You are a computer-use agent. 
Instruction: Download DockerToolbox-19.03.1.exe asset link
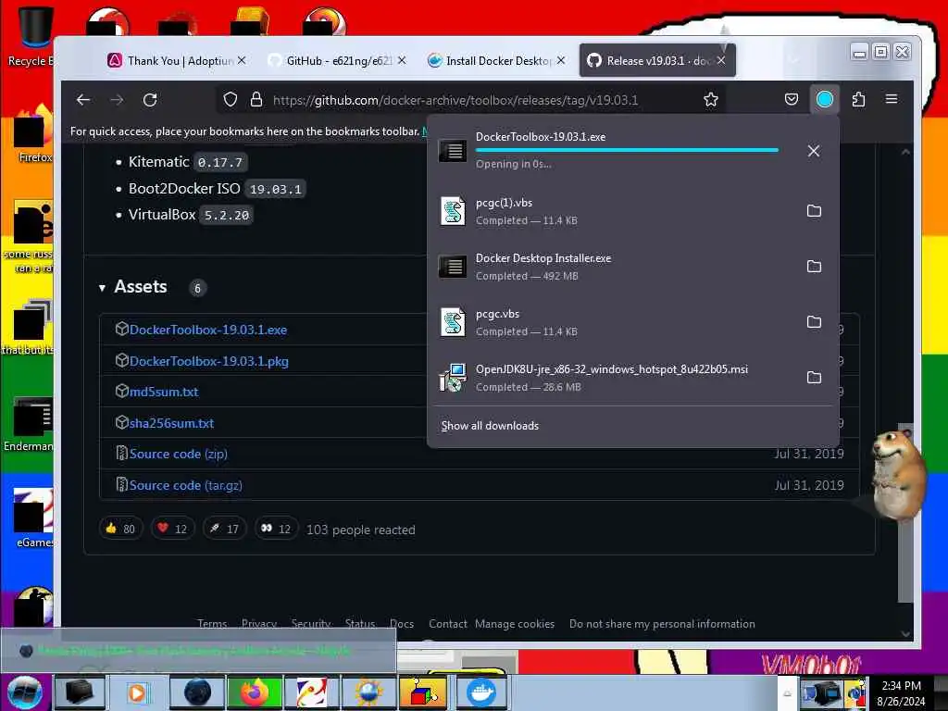[208, 330]
